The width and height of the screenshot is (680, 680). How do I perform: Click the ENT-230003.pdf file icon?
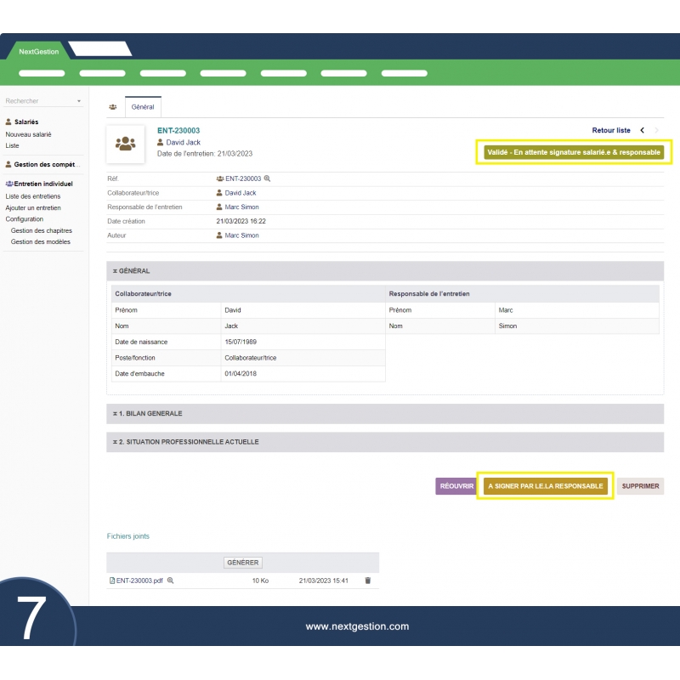point(112,581)
